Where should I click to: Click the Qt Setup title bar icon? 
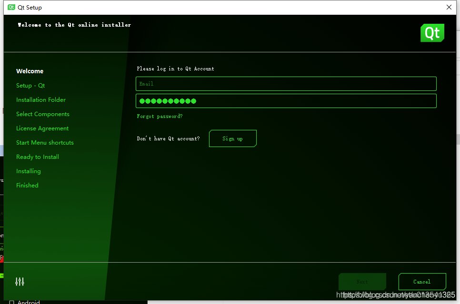pyautogui.click(x=11, y=7)
